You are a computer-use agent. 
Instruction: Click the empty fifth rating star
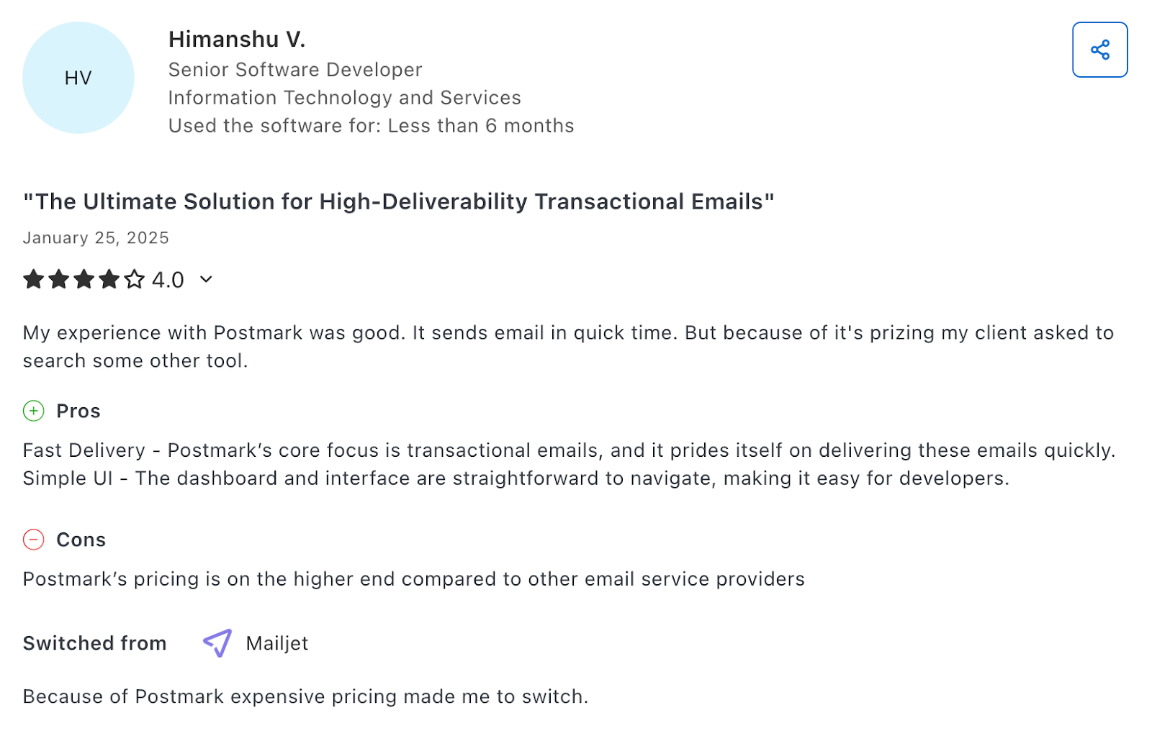135,279
